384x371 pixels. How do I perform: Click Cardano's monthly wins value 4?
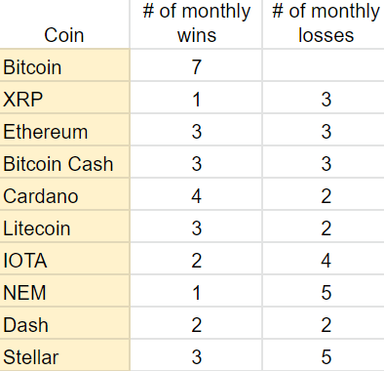coord(196,194)
